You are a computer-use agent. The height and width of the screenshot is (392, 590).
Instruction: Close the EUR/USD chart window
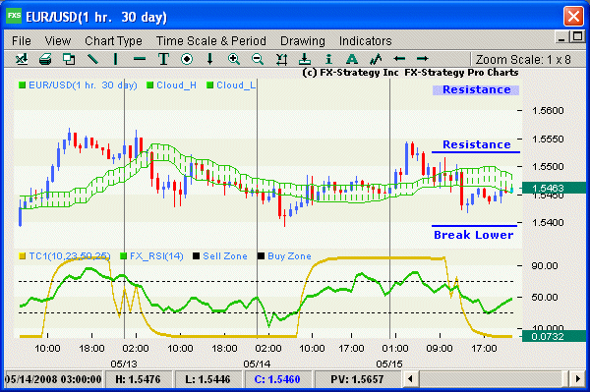[x=573, y=16]
